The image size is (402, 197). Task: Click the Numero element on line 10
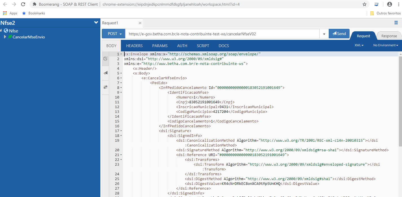(x=196, y=97)
